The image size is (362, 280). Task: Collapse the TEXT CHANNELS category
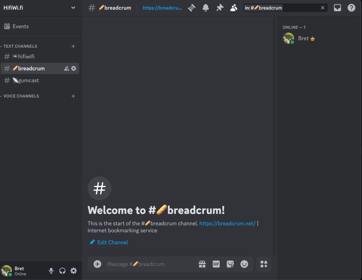click(x=20, y=46)
